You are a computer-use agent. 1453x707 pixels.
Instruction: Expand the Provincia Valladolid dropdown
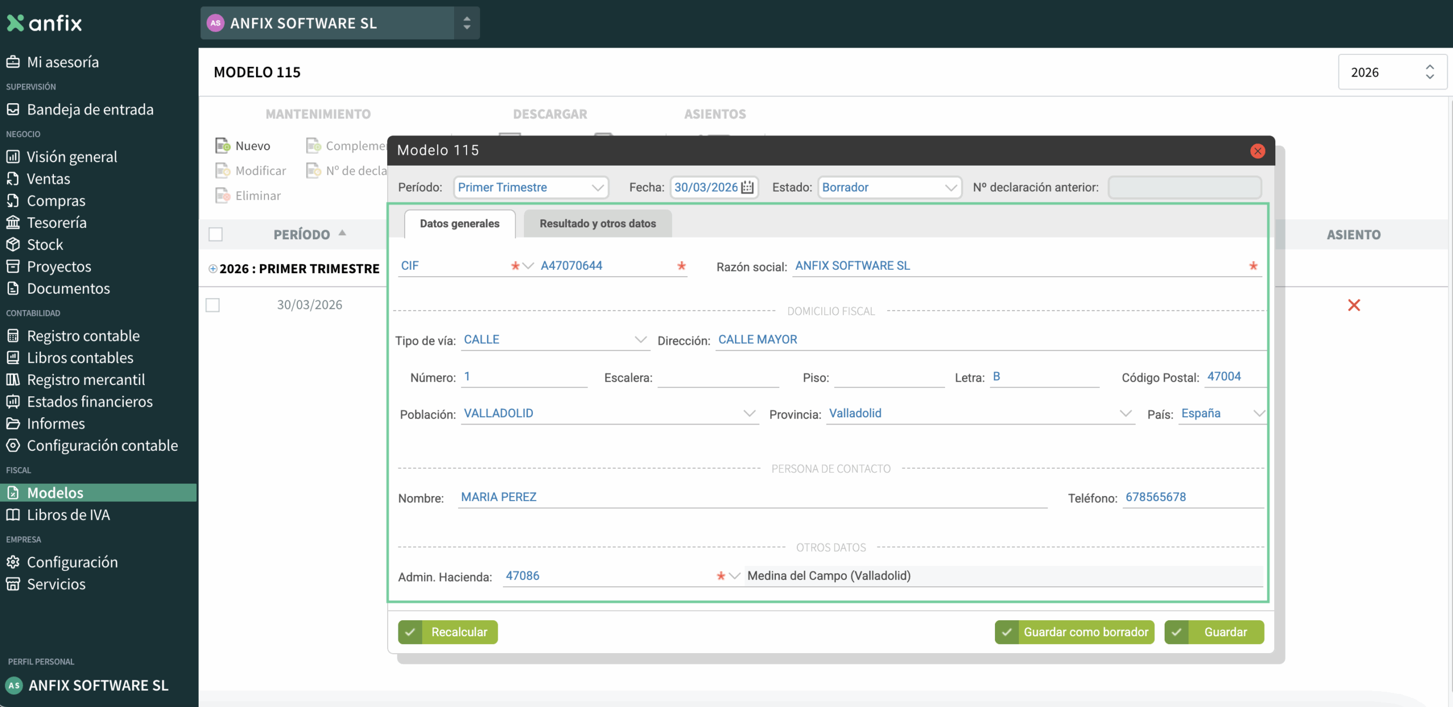1125,413
